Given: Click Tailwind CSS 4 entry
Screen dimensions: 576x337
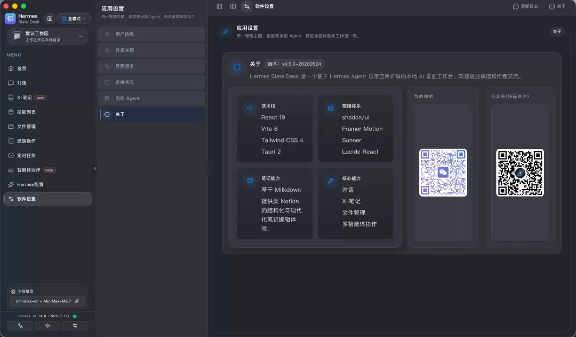Looking at the screenshot, I should pyautogui.click(x=282, y=140).
